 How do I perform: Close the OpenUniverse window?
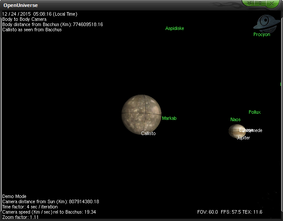[x=271, y=3]
